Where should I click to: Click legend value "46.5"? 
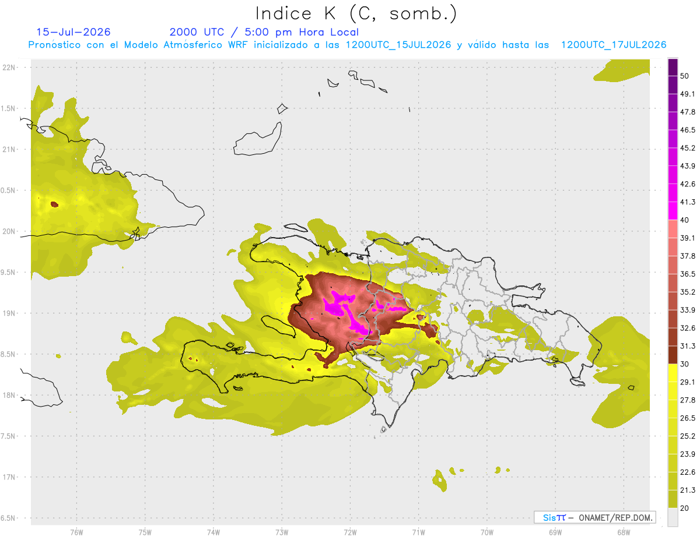click(688, 130)
